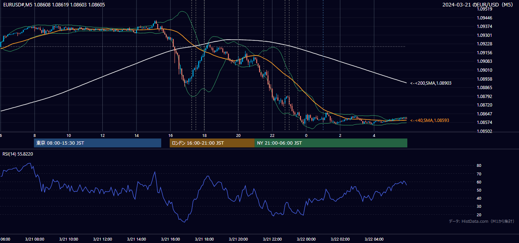The image size is (519, 243).
Task: Click price axis label 1.09083
Action: pos(485,61)
